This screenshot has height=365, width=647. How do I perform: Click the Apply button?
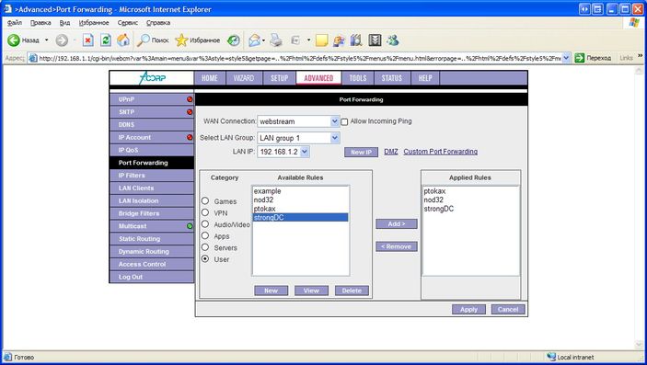click(468, 309)
